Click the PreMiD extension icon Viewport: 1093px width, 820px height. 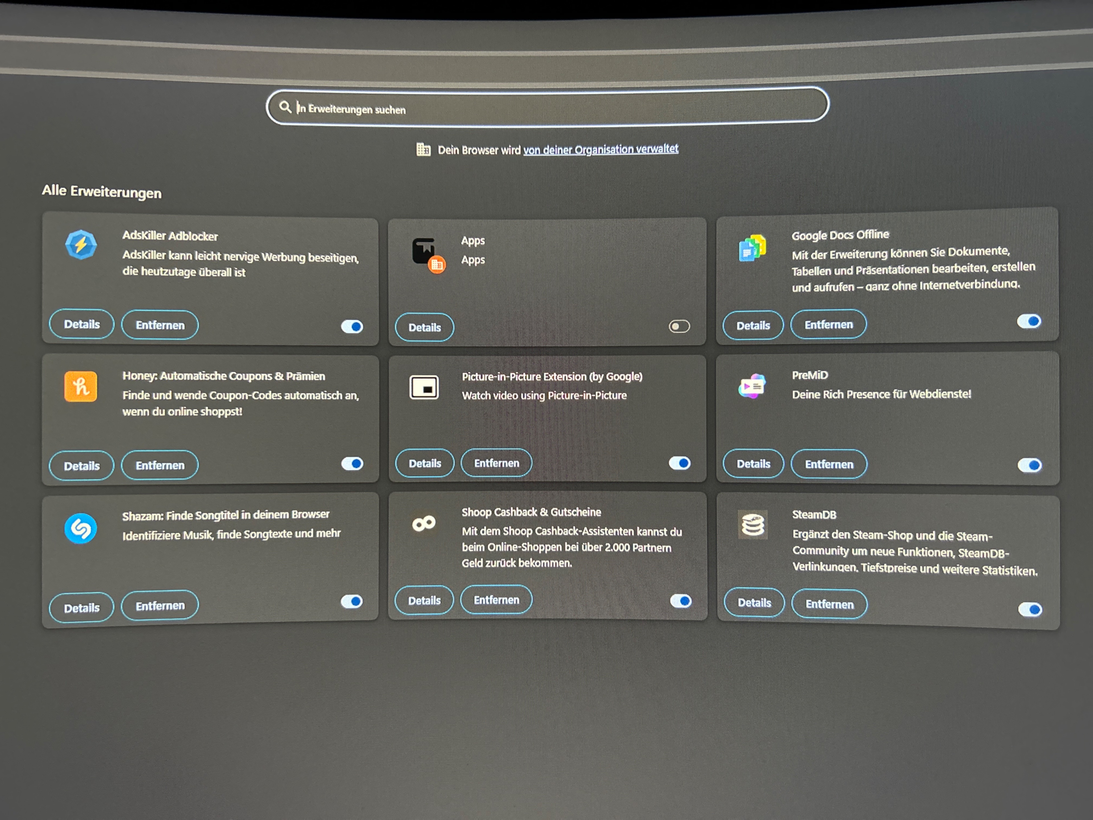pyautogui.click(x=752, y=386)
